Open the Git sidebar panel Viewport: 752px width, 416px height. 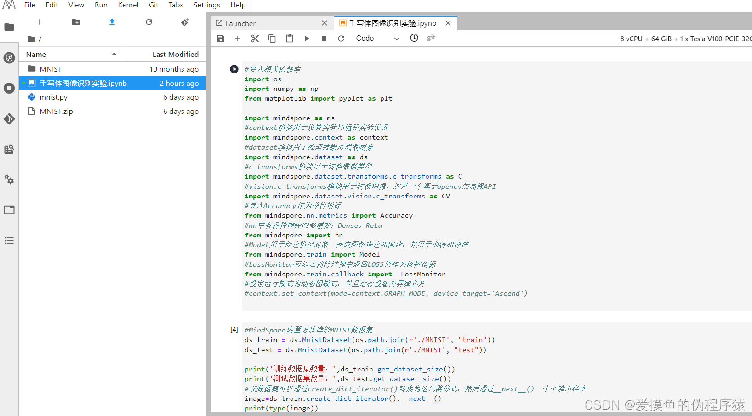tap(9, 119)
